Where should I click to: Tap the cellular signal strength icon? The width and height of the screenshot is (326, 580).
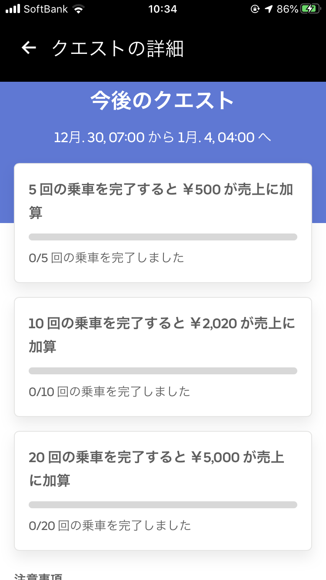(13, 9)
